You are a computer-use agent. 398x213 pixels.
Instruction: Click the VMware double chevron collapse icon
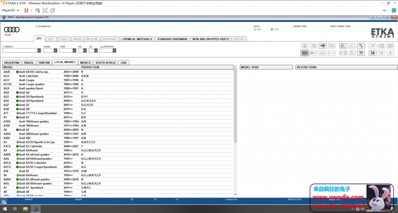[x=384, y=10]
